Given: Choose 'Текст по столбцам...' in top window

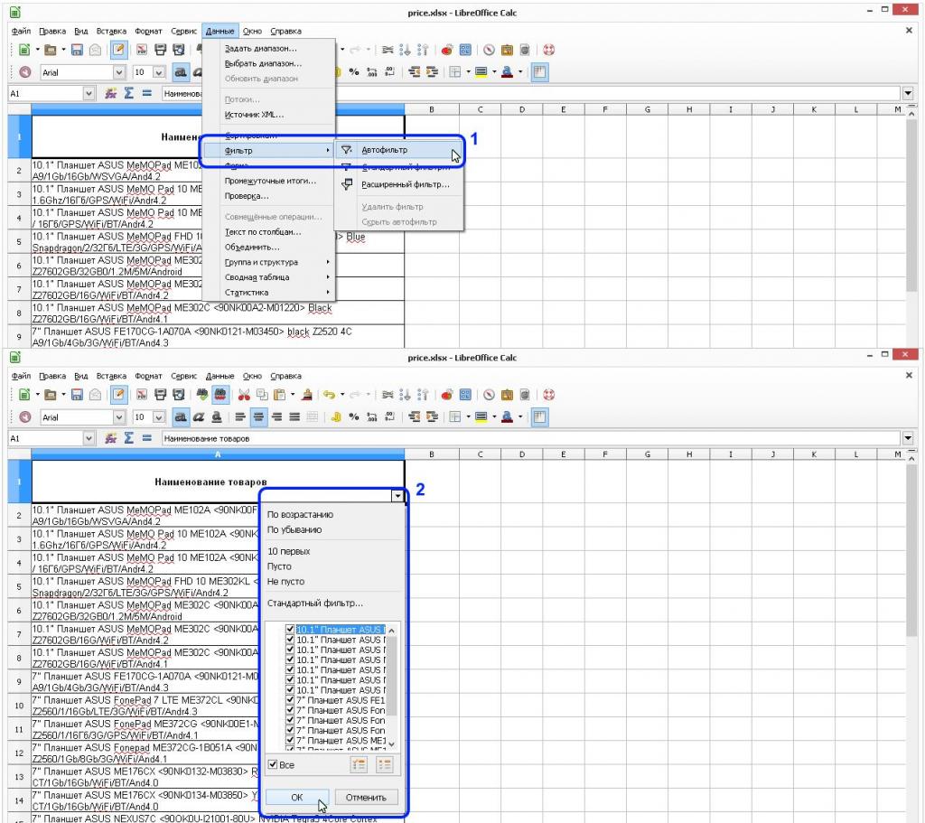Looking at the screenshot, I should point(269,232).
